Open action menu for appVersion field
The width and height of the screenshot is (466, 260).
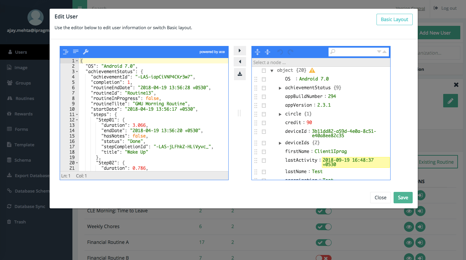[x=264, y=105]
